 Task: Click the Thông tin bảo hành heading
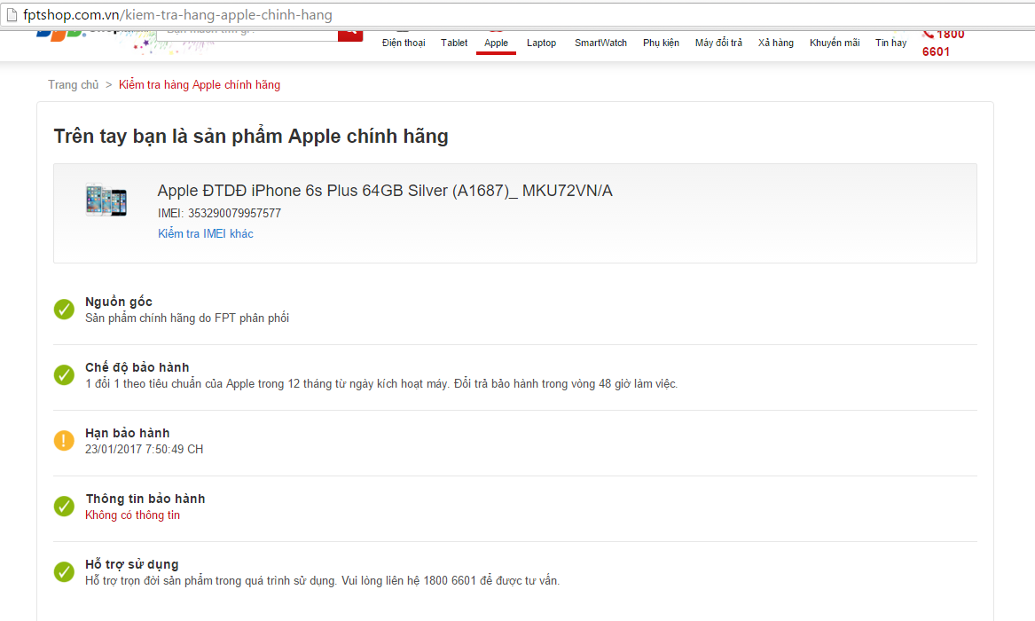pyautogui.click(x=145, y=499)
